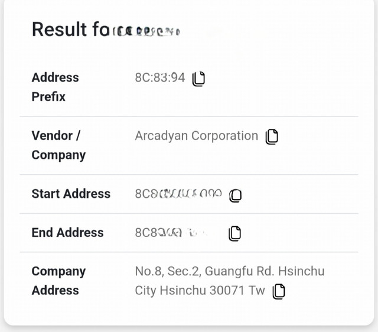Copy the Arcadyan Corporation vendor name
This screenshot has width=378, height=332.
pos(272,136)
